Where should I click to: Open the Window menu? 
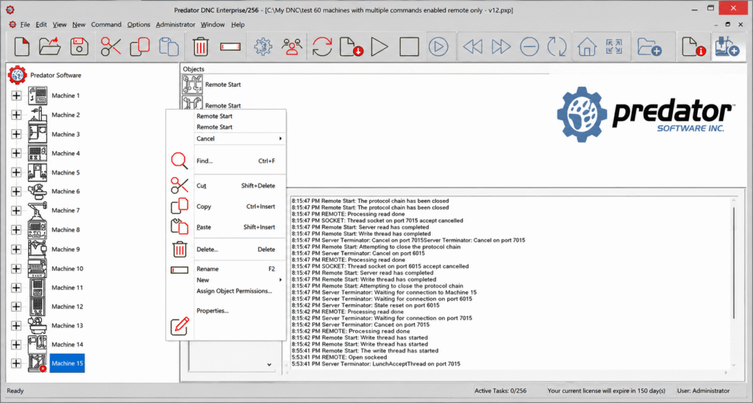(x=213, y=24)
